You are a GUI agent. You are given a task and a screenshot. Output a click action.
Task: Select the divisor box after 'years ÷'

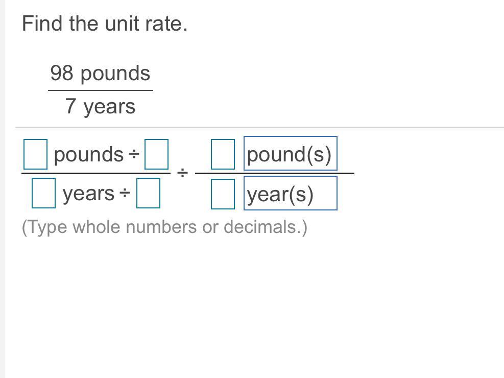tap(148, 193)
